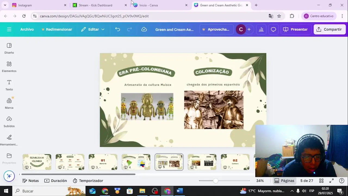Select page 4 thumbnail with flag
Screen dimensions: 348x196
(x=136, y=162)
